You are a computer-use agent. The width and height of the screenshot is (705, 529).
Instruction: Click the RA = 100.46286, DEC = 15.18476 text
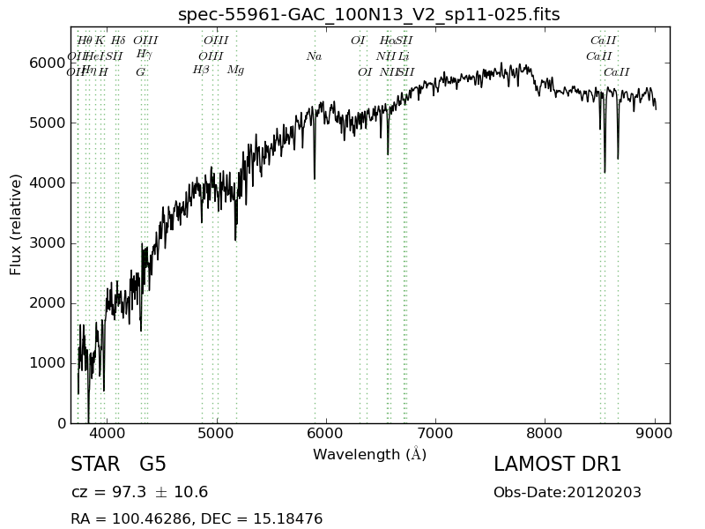pos(197,518)
